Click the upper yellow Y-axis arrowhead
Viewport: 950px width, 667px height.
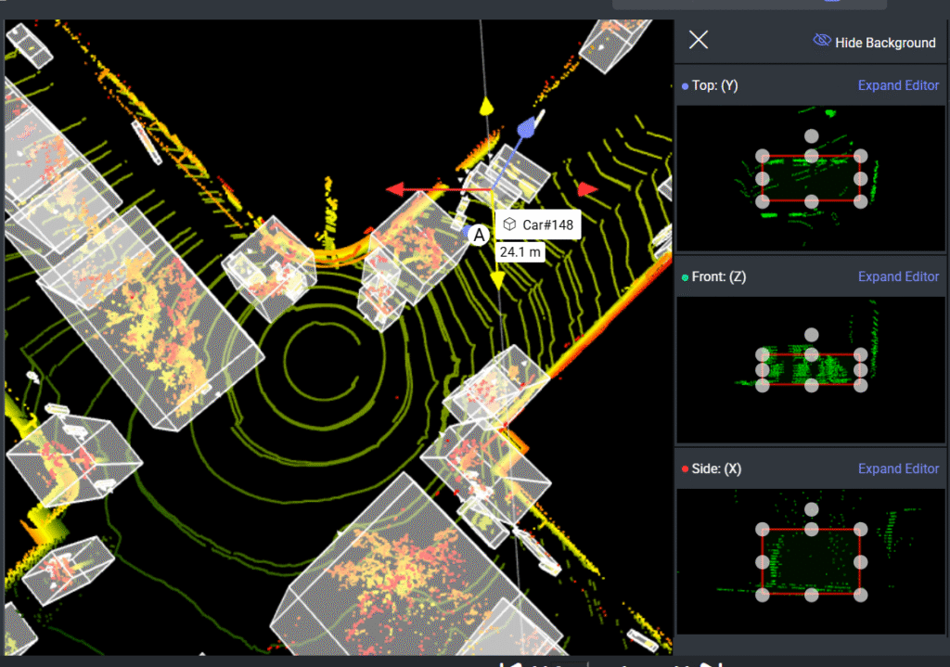485,108
